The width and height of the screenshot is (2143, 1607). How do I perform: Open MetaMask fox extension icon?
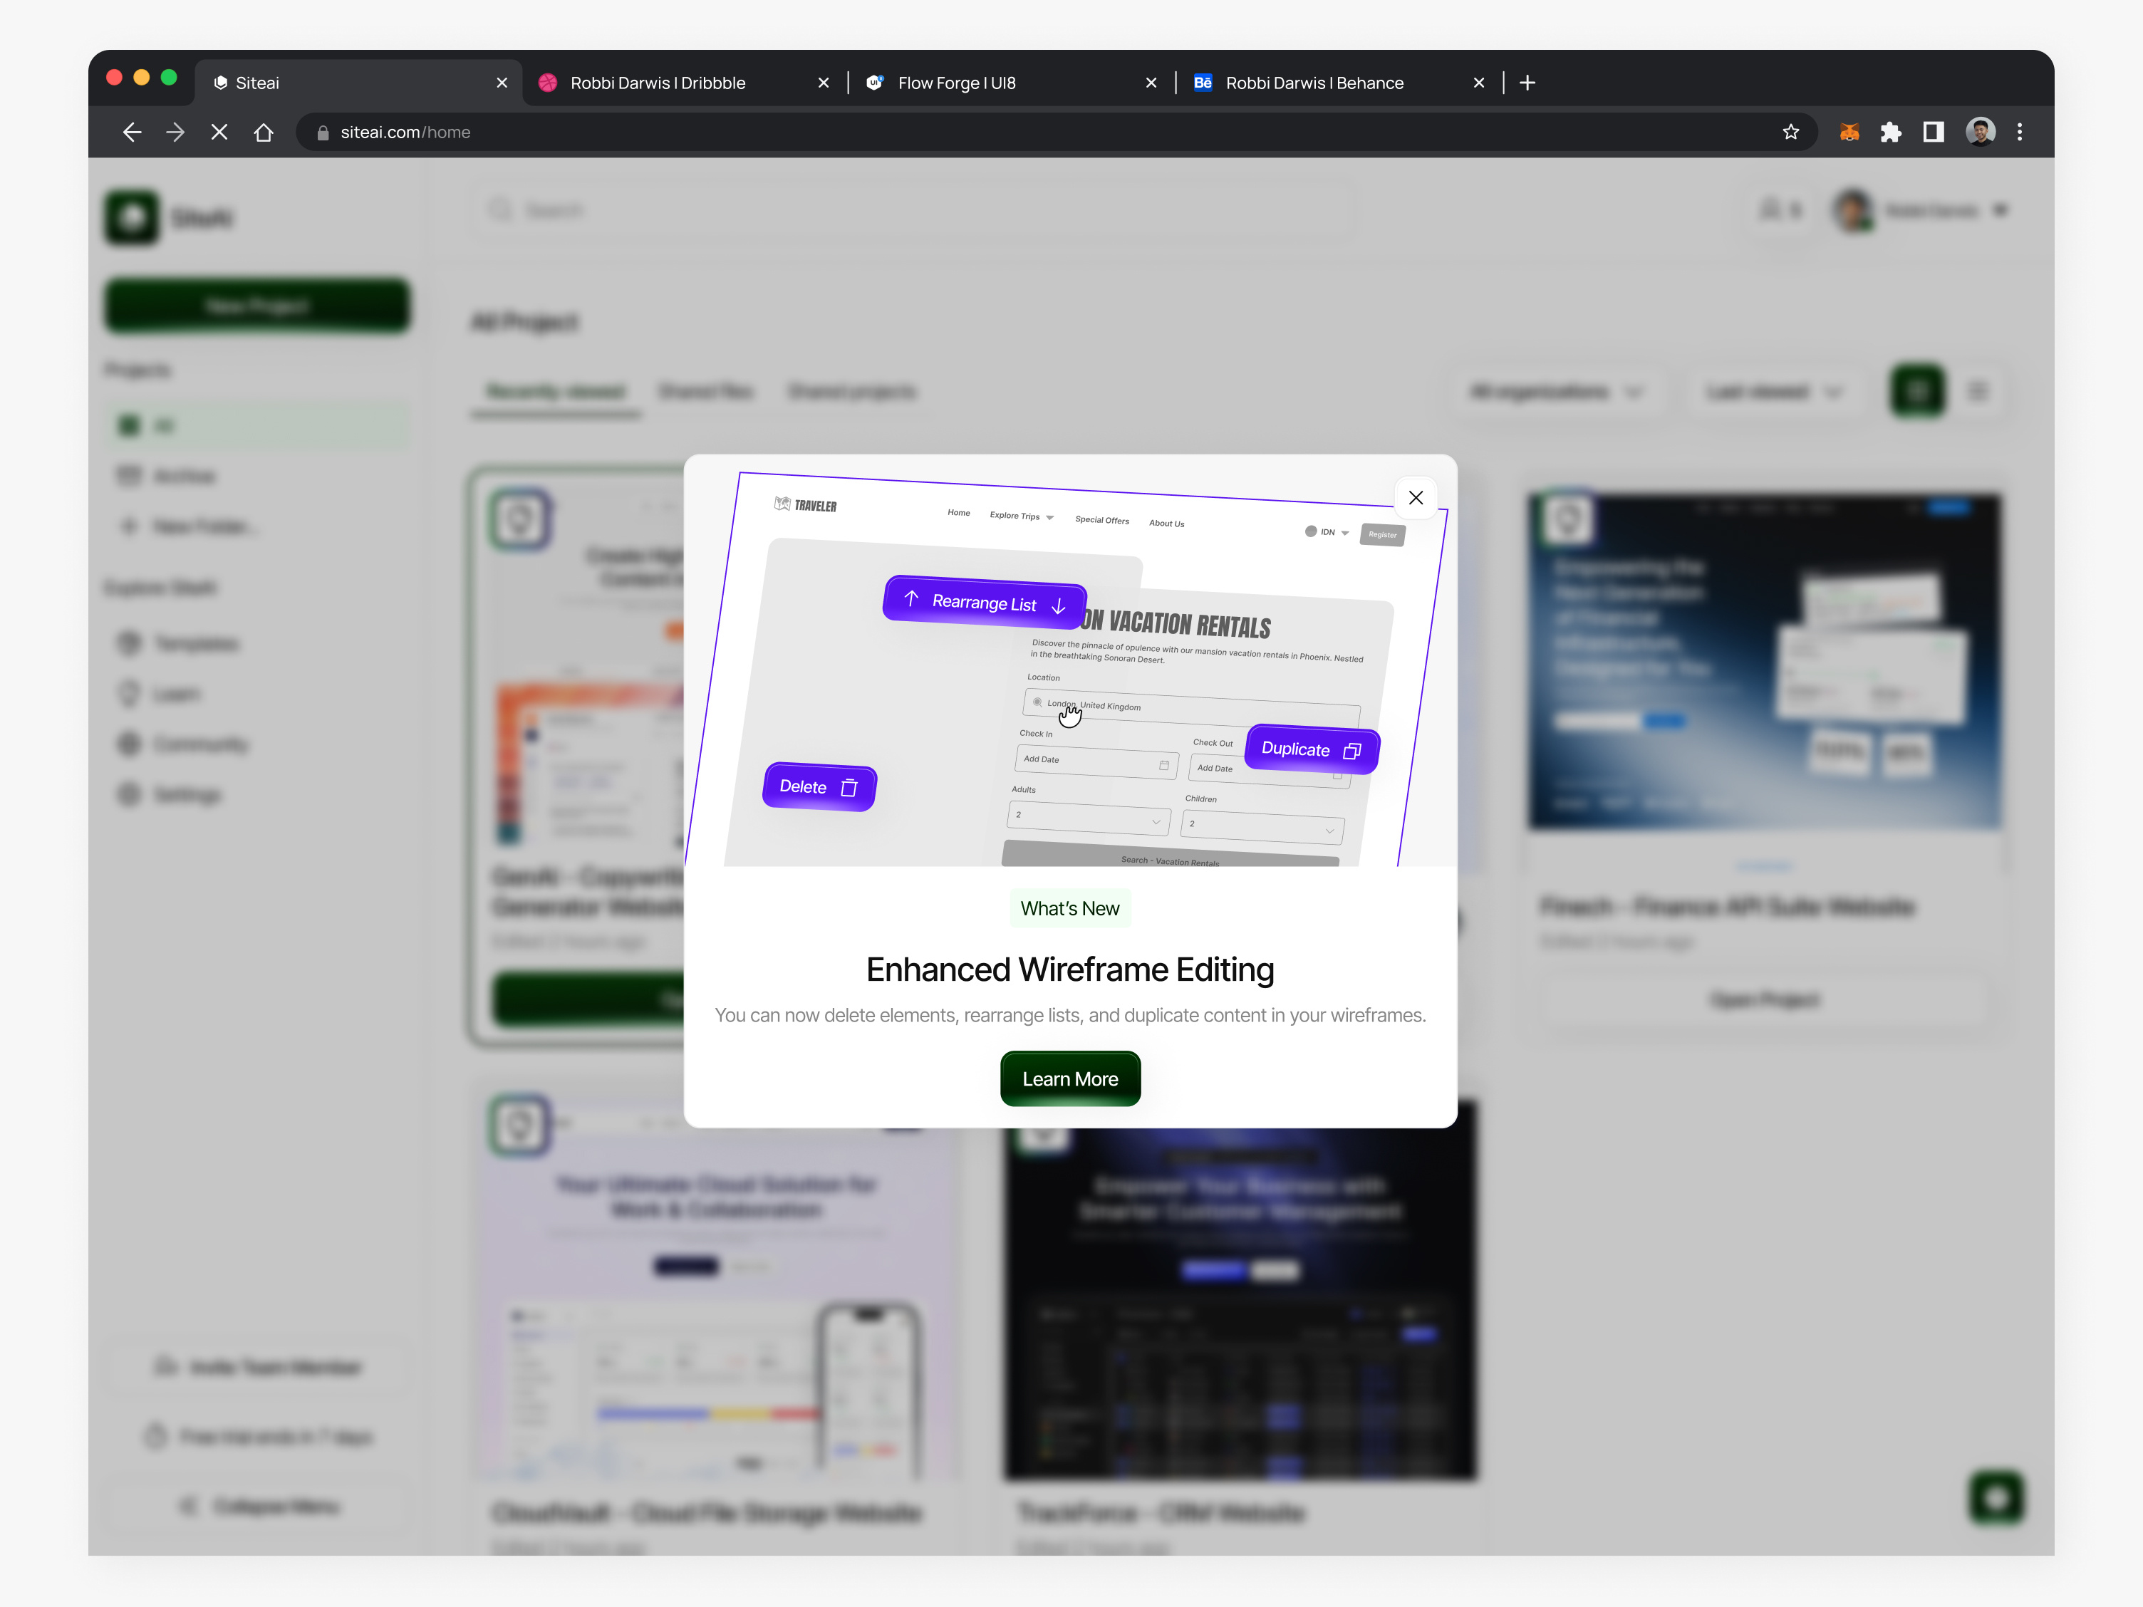coord(1849,132)
